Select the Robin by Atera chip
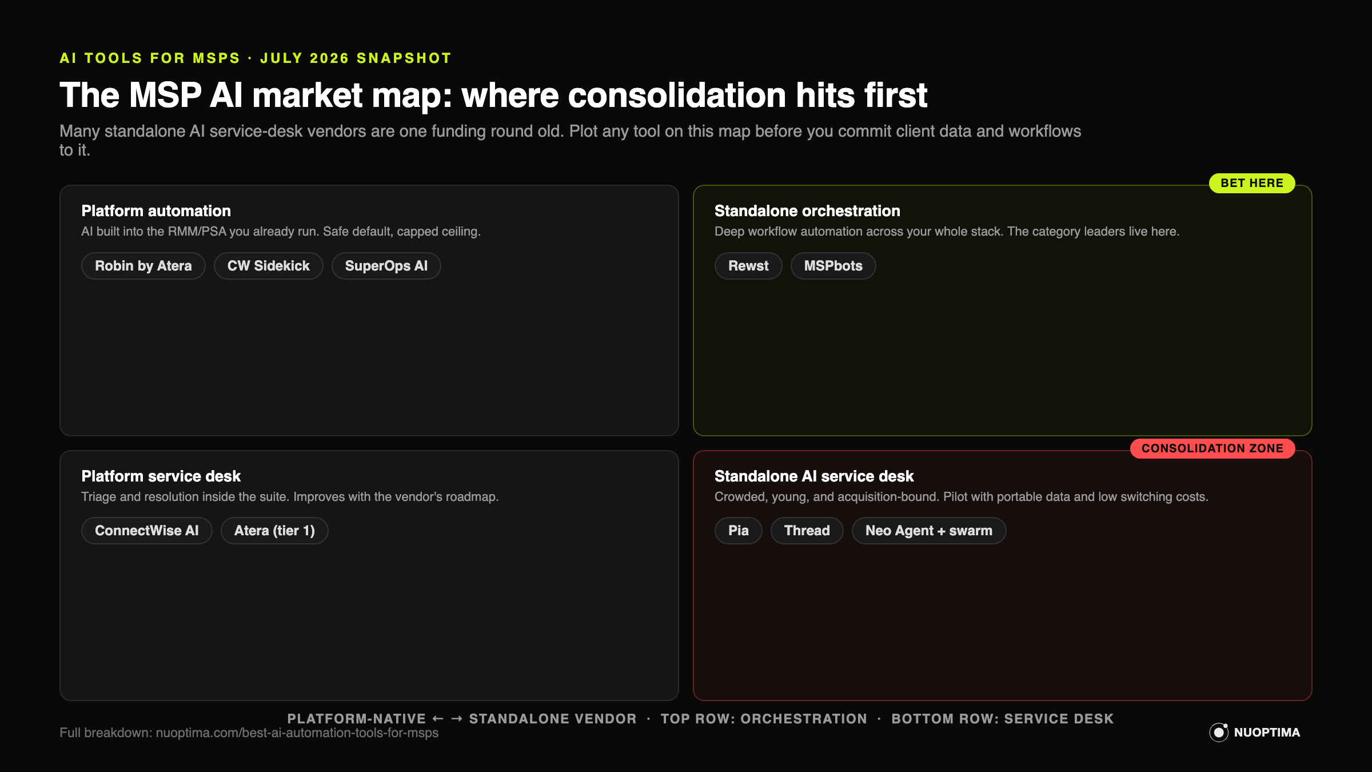 [x=143, y=266]
